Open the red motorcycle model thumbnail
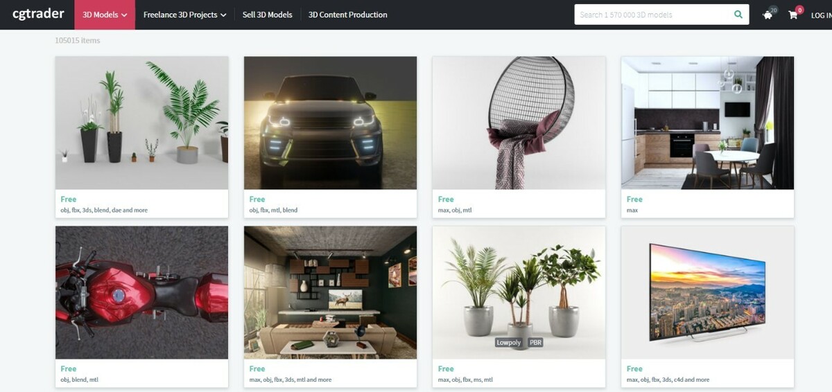The image size is (832, 392). point(141,292)
